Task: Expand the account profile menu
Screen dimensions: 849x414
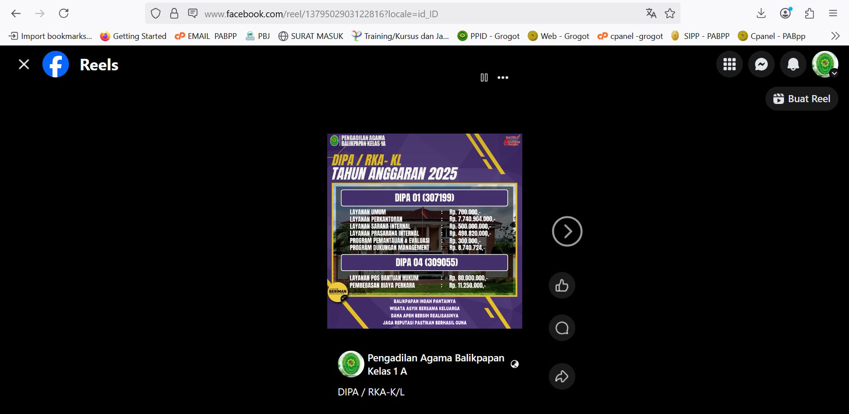Action: 825,65
